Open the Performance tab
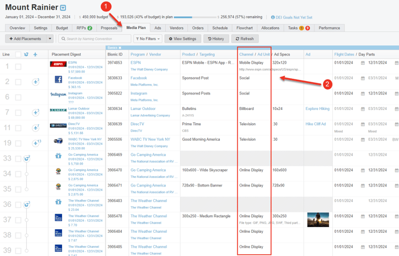Viewport: 399px width, 256px height. pyautogui.click(x=329, y=28)
